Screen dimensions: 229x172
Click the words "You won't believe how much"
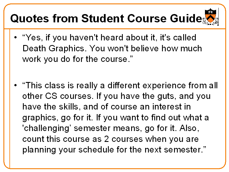click(x=145, y=48)
